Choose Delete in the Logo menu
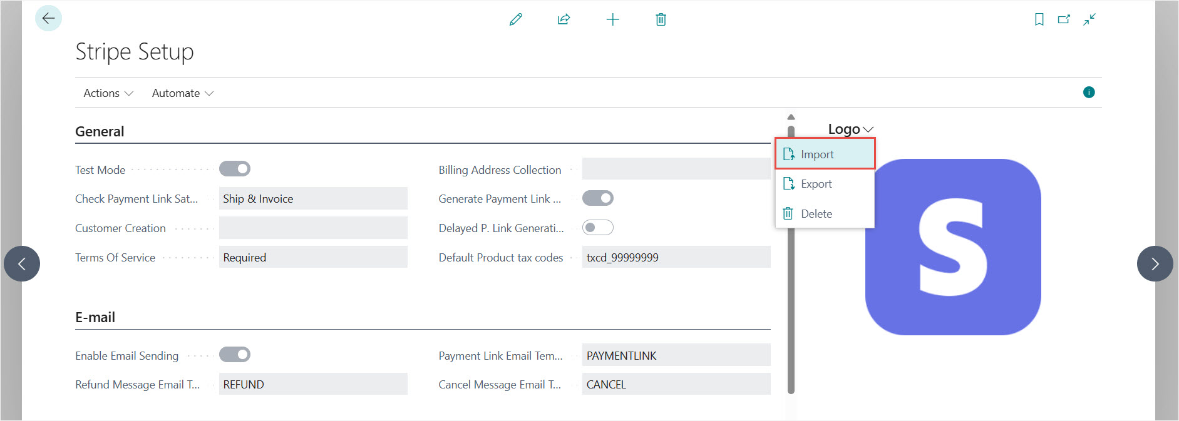The width and height of the screenshot is (1179, 421). (x=816, y=214)
